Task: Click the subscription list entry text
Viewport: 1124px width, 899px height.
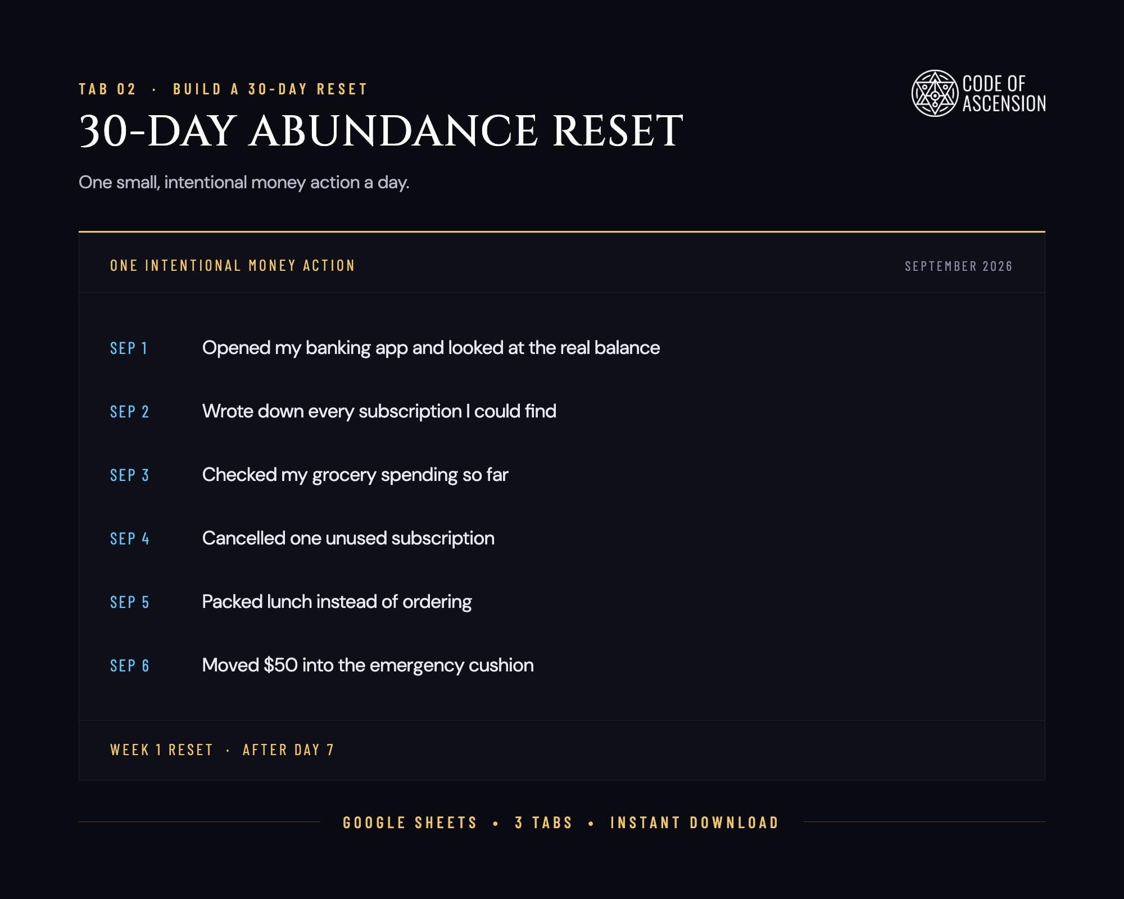Action: click(379, 412)
